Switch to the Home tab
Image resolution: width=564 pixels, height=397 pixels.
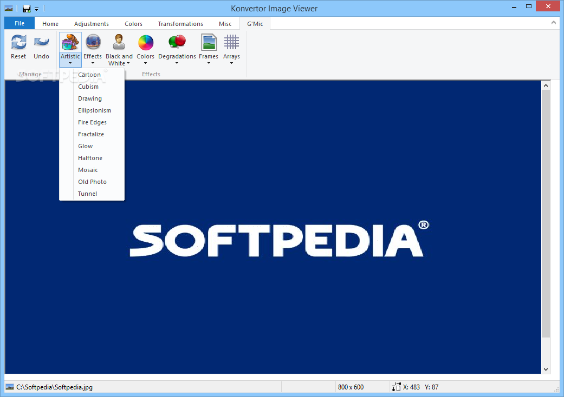tap(50, 24)
